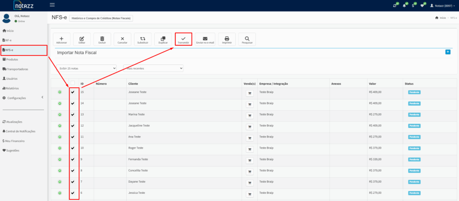459x201 pixels.
Task: Open Relatórios in the sidebar
Action: [x=11, y=88]
